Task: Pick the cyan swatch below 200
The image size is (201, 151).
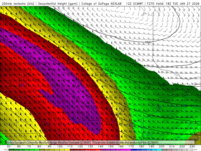Action: tap(159, 150)
